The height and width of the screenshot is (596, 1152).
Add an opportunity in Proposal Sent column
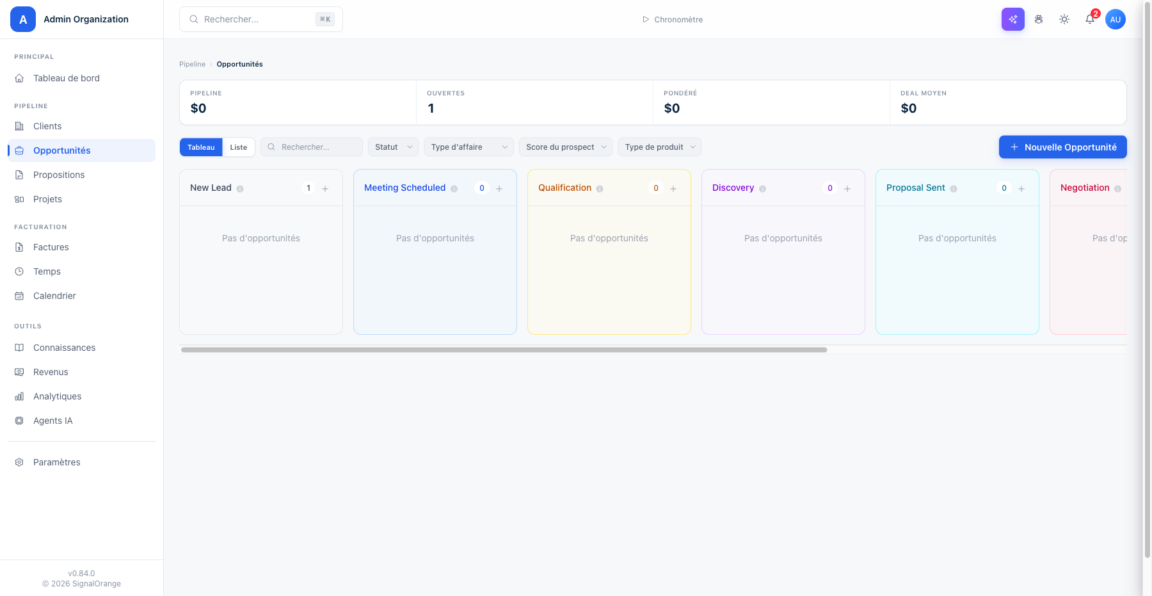point(1021,188)
